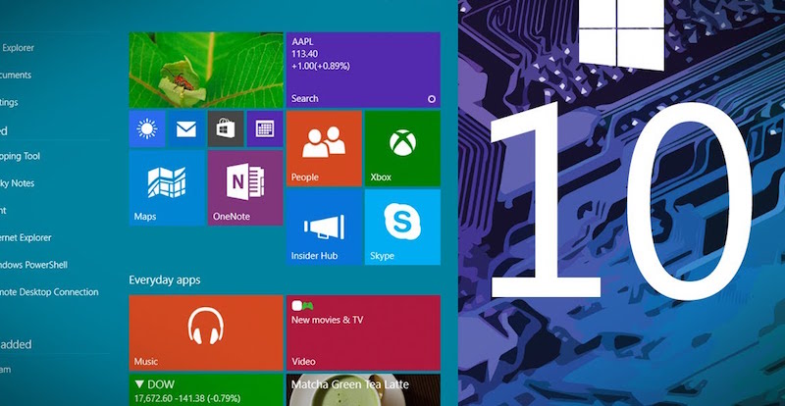Click the Everyday apps group heading
The width and height of the screenshot is (785, 406).
click(x=165, y=279)
